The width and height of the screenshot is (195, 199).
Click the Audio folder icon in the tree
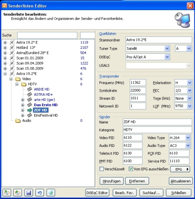tap(18, 120)
